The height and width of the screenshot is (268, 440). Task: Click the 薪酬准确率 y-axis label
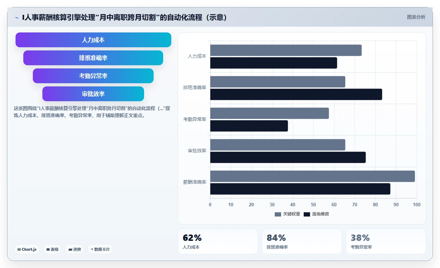pos(195,182)
